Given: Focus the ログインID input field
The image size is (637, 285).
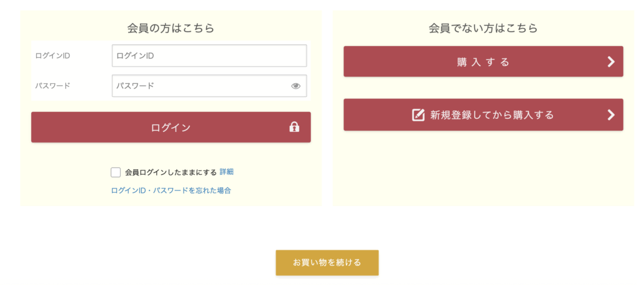Looking at the screenshot, I should [x=209, y=55].
